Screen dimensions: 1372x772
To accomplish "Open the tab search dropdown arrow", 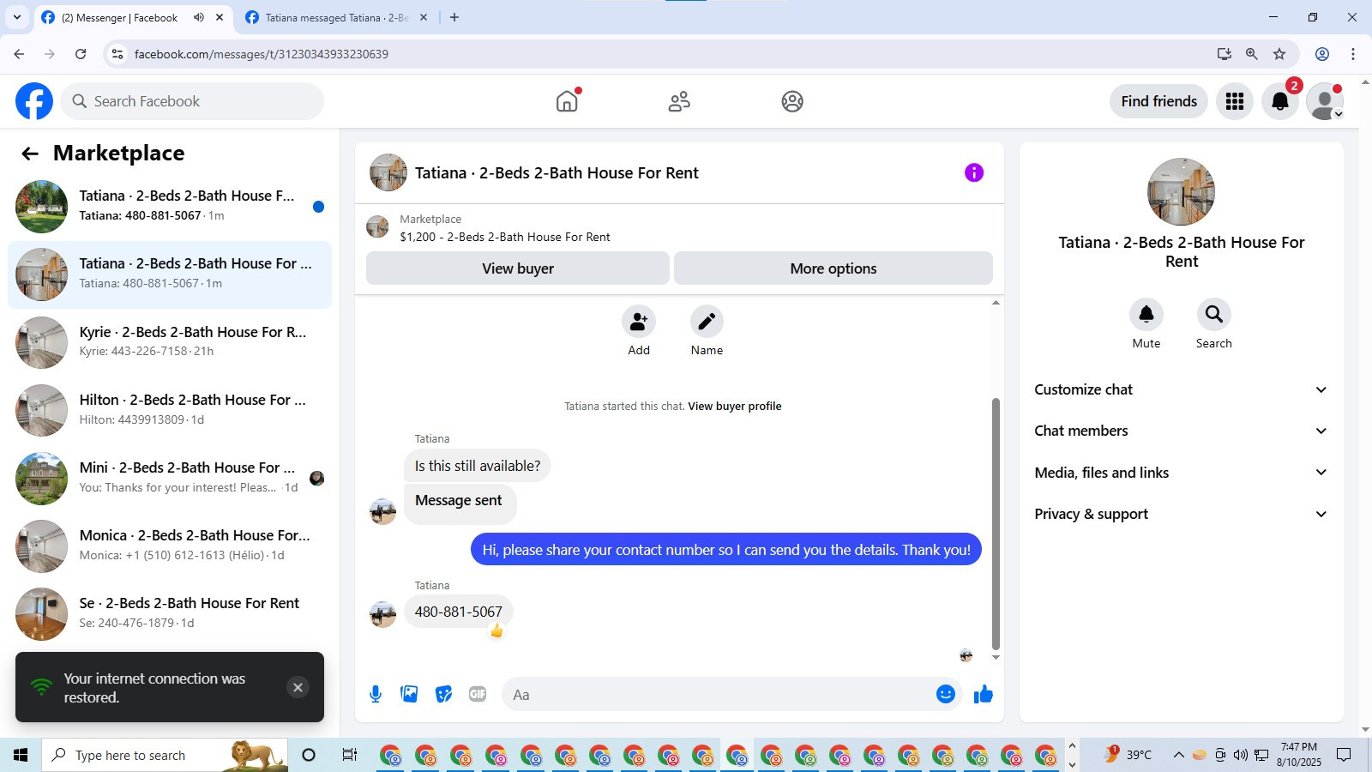I will 16,17.
